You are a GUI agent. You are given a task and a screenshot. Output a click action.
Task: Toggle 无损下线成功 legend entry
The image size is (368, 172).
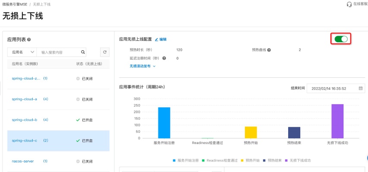[x=298, y=160]
